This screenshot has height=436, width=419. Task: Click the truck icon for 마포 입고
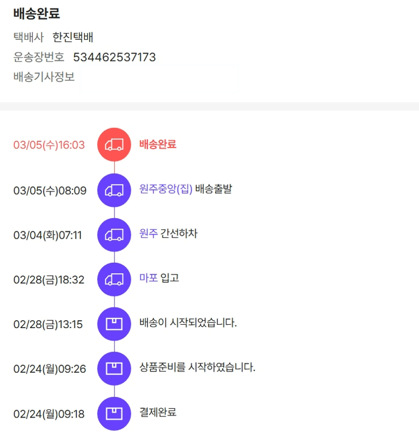114,279
